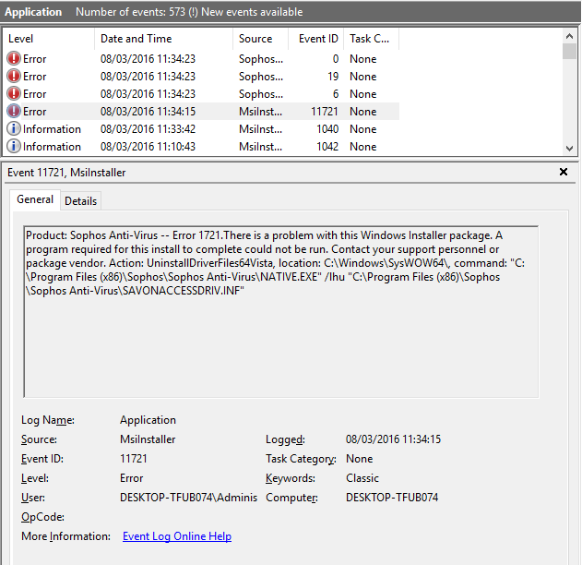Sort by Event ID column header

coord(315,39)
